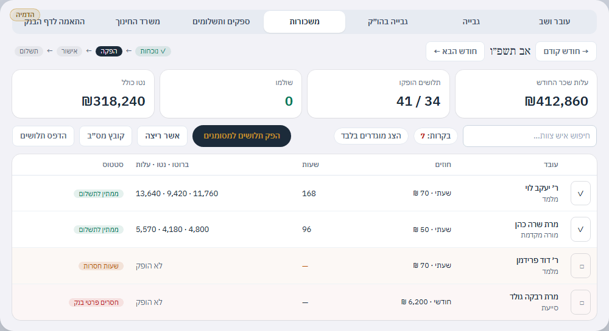Open the התאמה לדף הבנק tab

click(54, 22)
